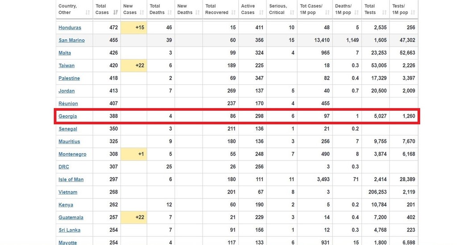The width and height of the screenshot is (457, 245).
Task: Go to the Isle of Man link
Action: click(x=71, y=180)
